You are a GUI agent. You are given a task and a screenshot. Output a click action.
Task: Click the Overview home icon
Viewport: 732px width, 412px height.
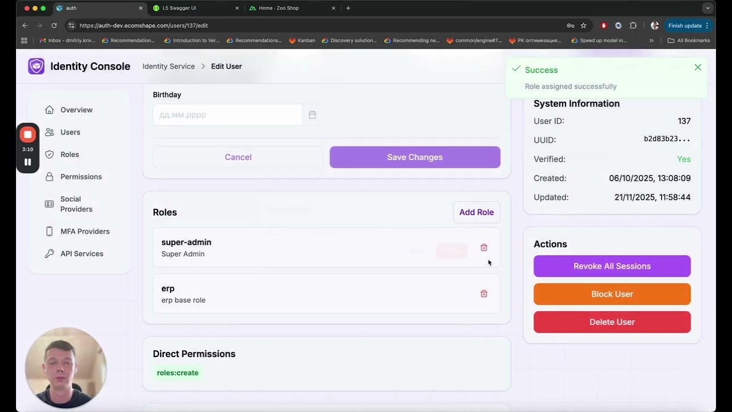coord(49,109)
